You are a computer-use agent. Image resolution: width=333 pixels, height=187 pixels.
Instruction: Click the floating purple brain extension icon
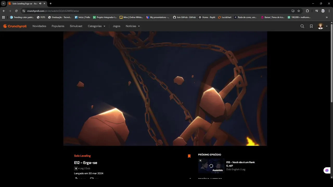tap(327, 170)
